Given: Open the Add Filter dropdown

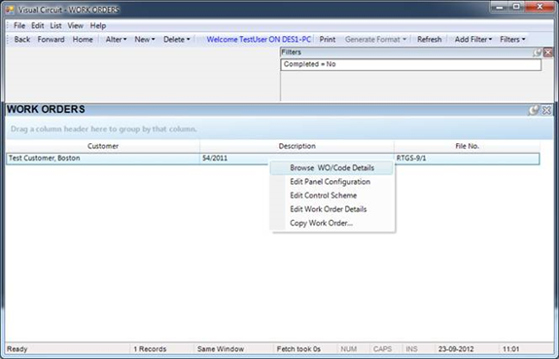Looking at the screenshot, I should click(x=473, y=39).
